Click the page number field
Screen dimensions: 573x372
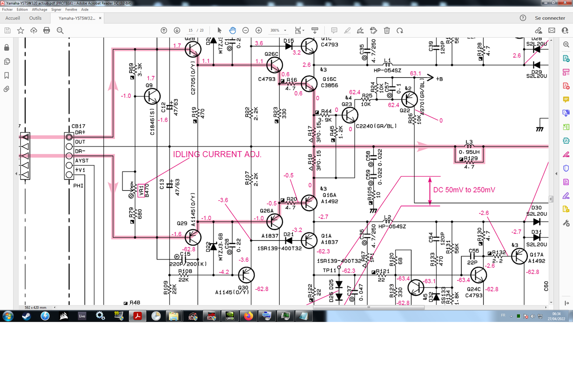191,30
